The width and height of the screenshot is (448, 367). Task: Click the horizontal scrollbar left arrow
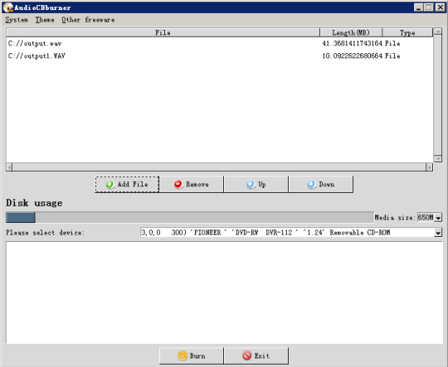pos(9,167)
